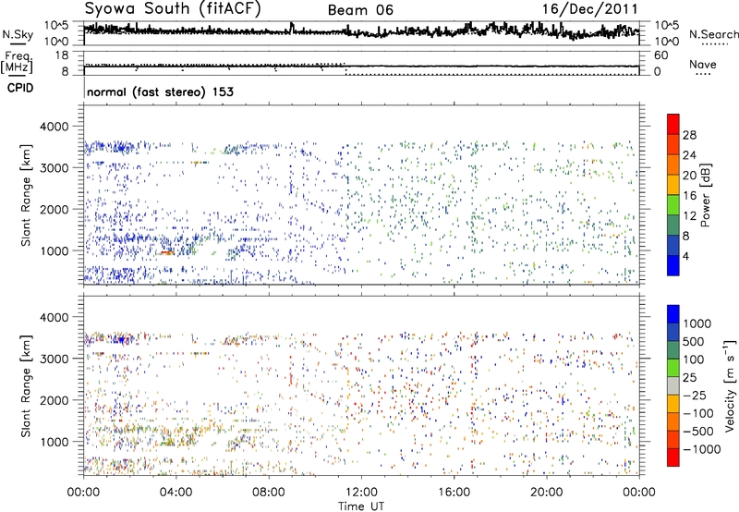This screenshot has width=739, height=512.
Task: Click "normal (fast stereo) 153" mode text
Action: [x=160, y=91]
